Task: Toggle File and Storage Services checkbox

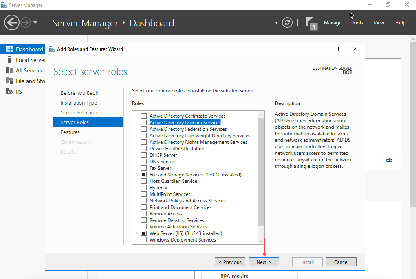Action: (x=144, y=175)
